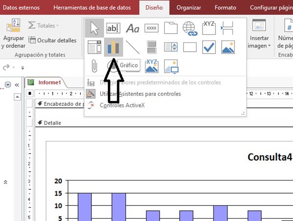
Task: Open the Diseño tab
Action: (154, 7)
